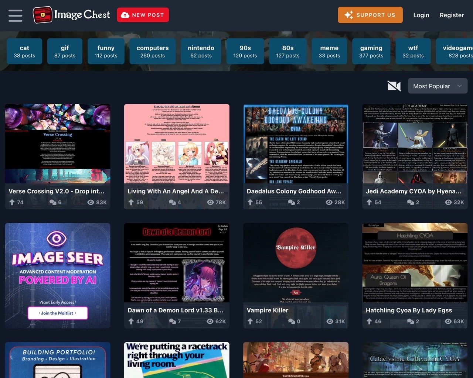
Task: Upvote the Verse Crossing V2.0 post
Action: point(12,202)
